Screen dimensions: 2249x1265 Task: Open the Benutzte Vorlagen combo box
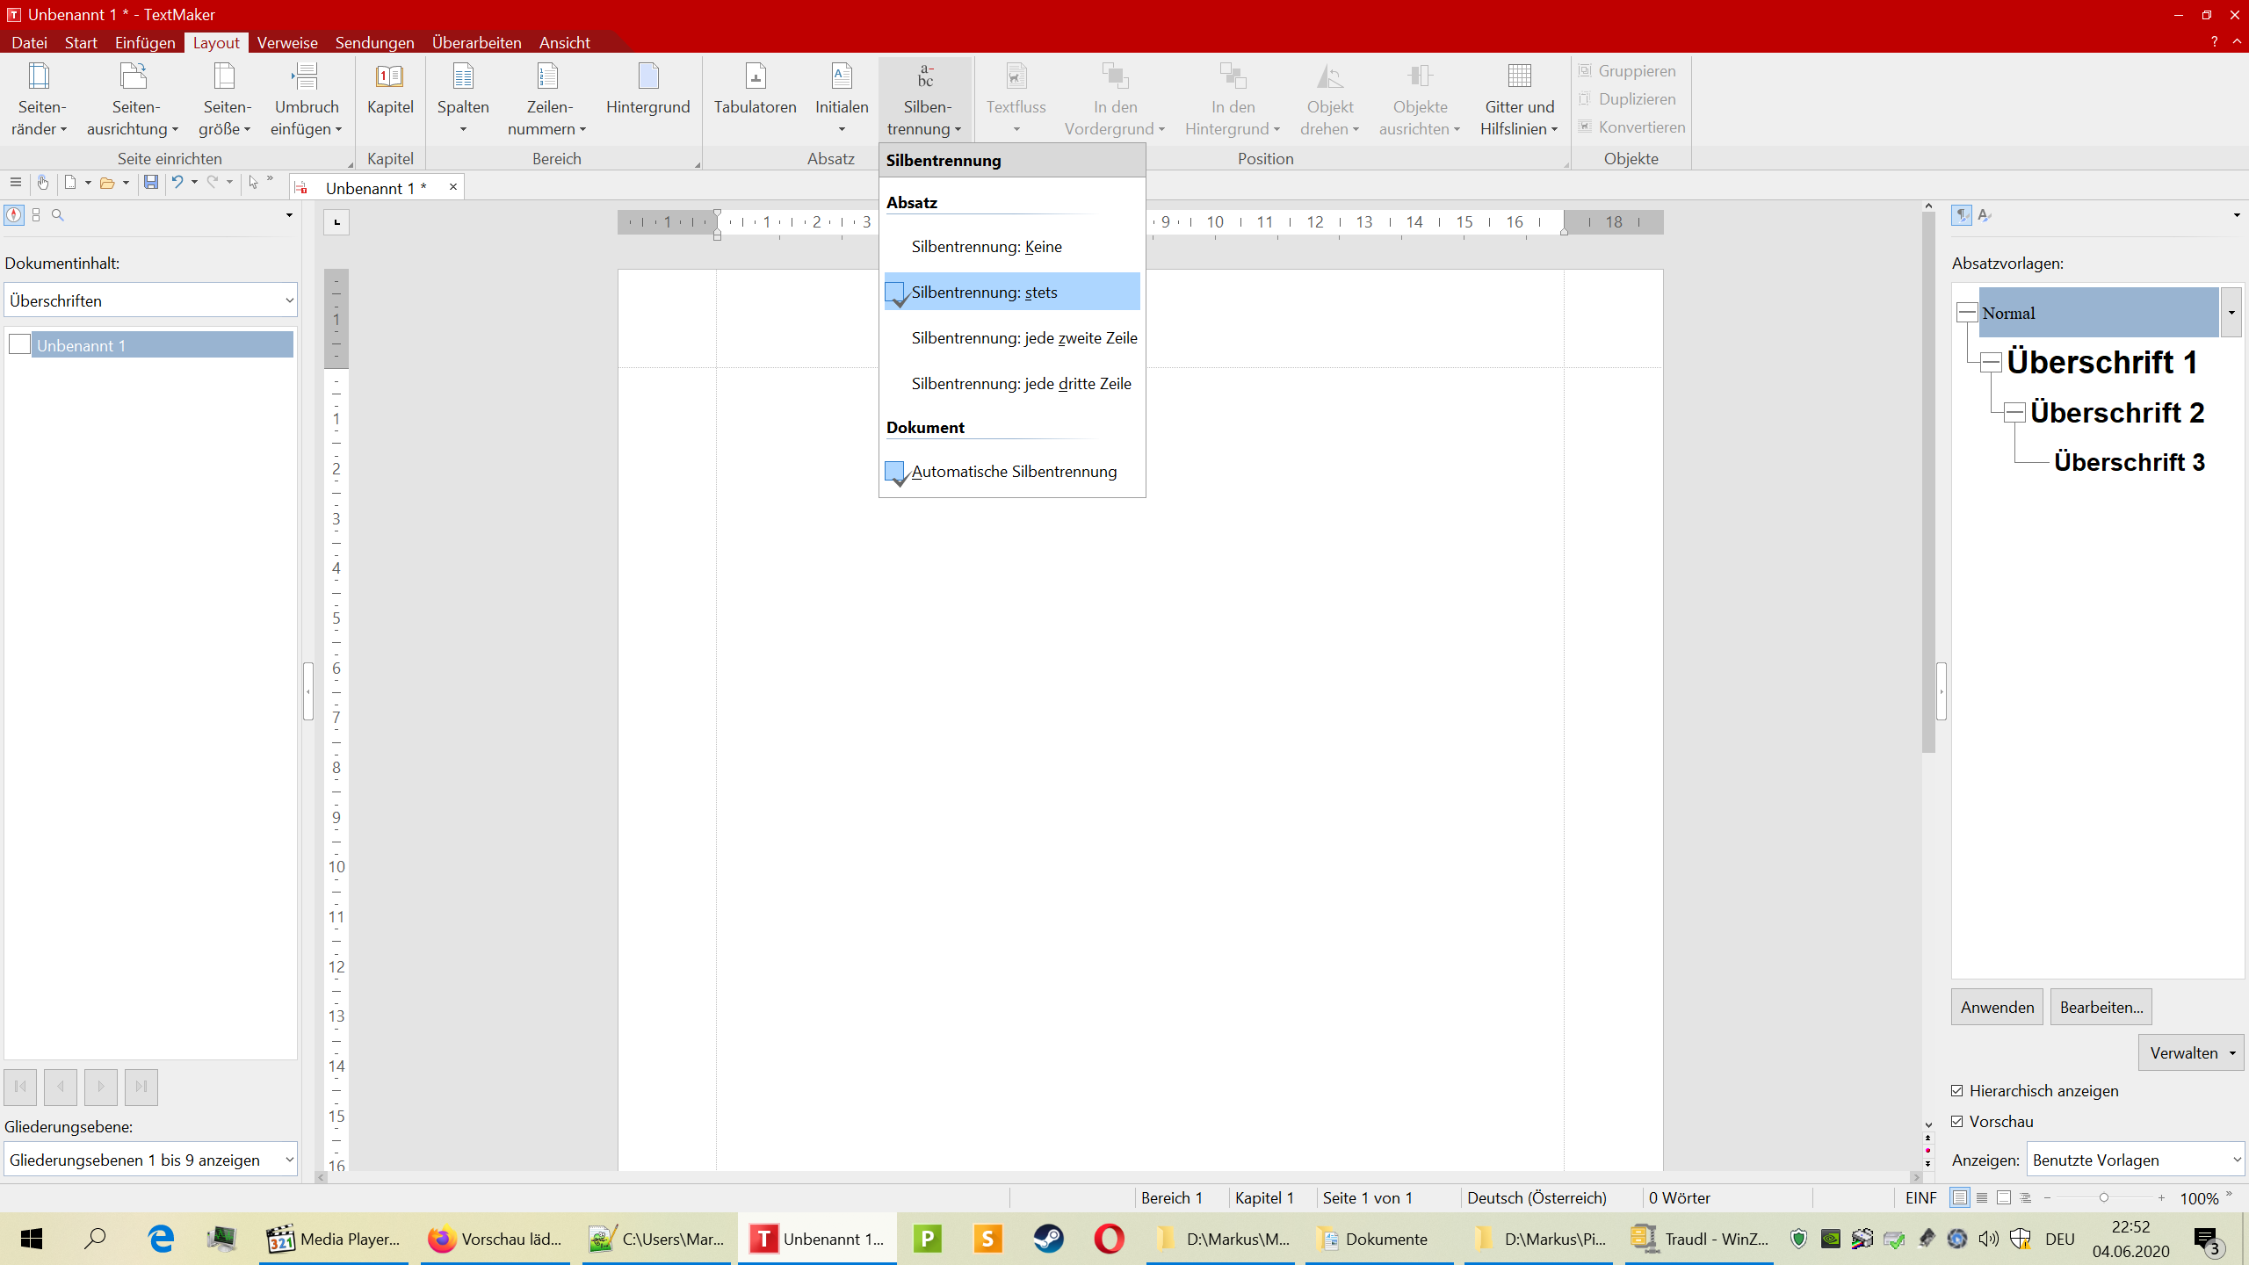pos(2135,1160)
